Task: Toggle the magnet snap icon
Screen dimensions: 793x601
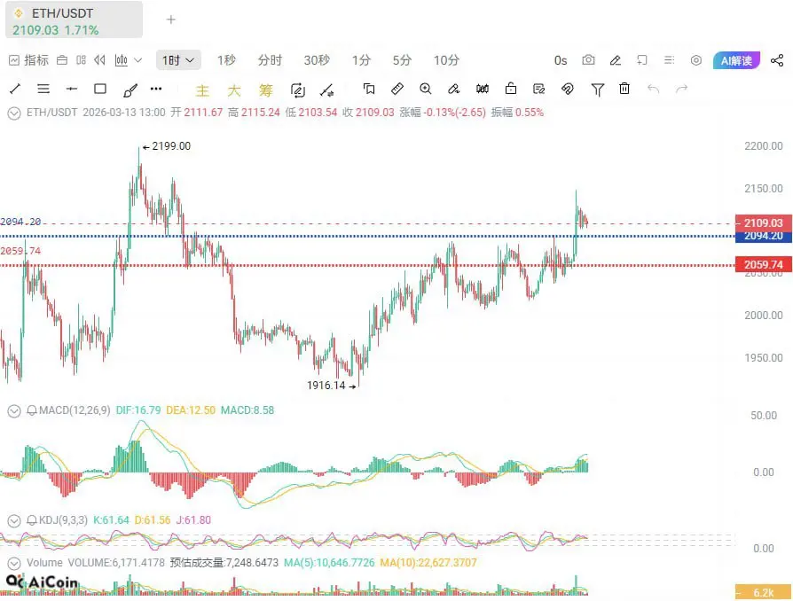Action: point(568,90)
